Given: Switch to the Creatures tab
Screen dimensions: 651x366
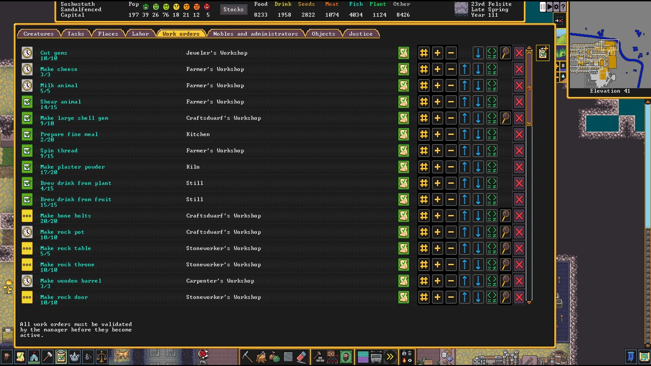Looking at the screenshot, I should click(x=38, y=34).
